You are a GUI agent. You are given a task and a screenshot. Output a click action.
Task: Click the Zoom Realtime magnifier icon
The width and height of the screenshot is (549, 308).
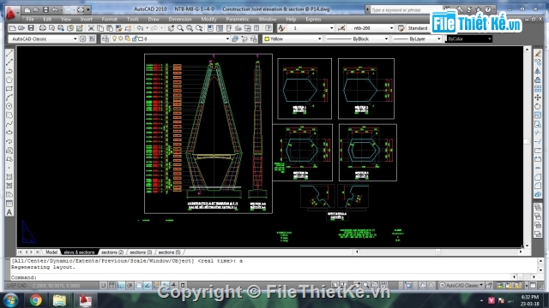click(x=180, y=28)
